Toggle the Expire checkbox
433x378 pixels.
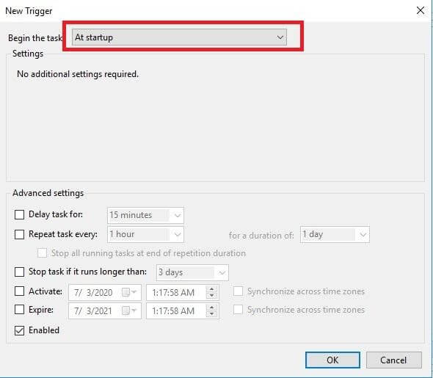(x=19, y=310)
